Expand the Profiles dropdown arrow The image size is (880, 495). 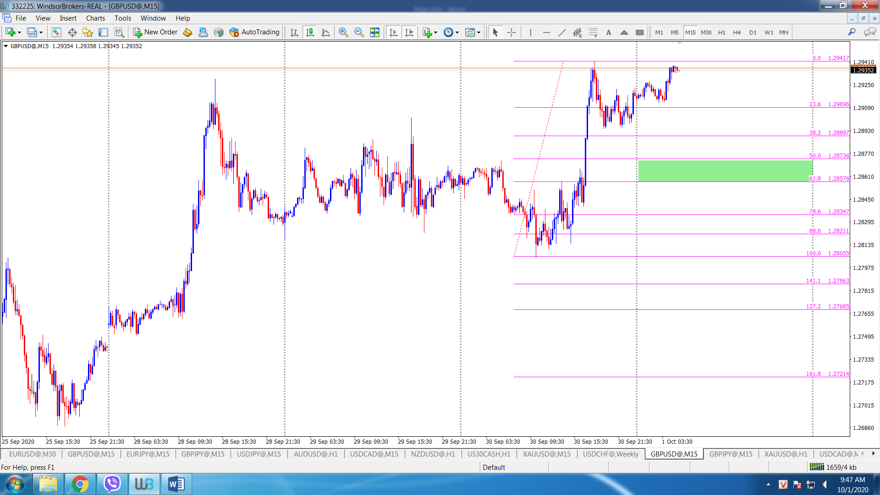(x=41, y=33)
